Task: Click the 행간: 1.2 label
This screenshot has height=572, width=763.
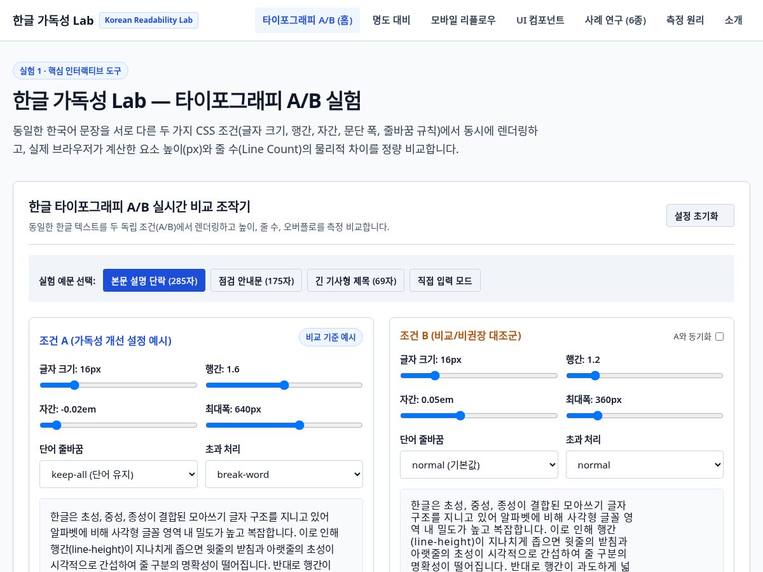Action: pos(583,360)
